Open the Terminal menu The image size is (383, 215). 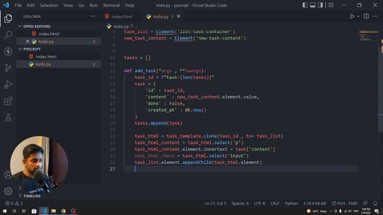(111, 5)
